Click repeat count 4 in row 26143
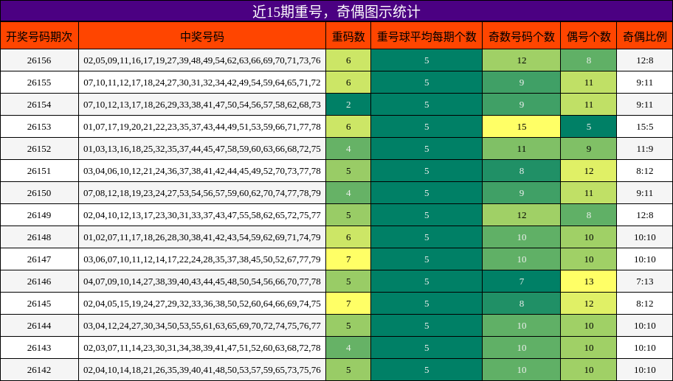The width and height of the screenshot is (673, 381). pyautogui.click(x=348, y=348)
